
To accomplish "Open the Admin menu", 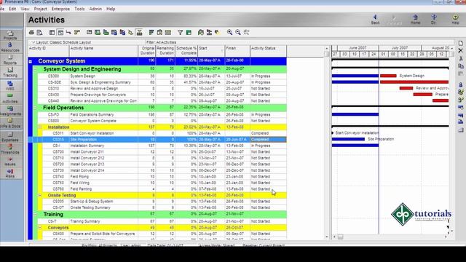I will 95,9.
